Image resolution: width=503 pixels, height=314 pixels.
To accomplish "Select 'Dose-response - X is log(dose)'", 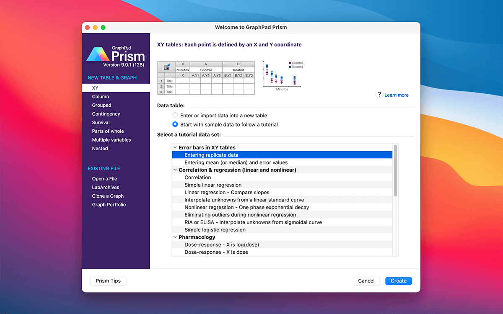I will point(282,245).
